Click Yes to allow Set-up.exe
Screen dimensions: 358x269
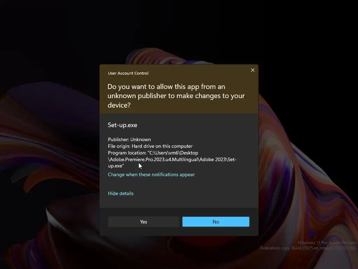[143, 222]
